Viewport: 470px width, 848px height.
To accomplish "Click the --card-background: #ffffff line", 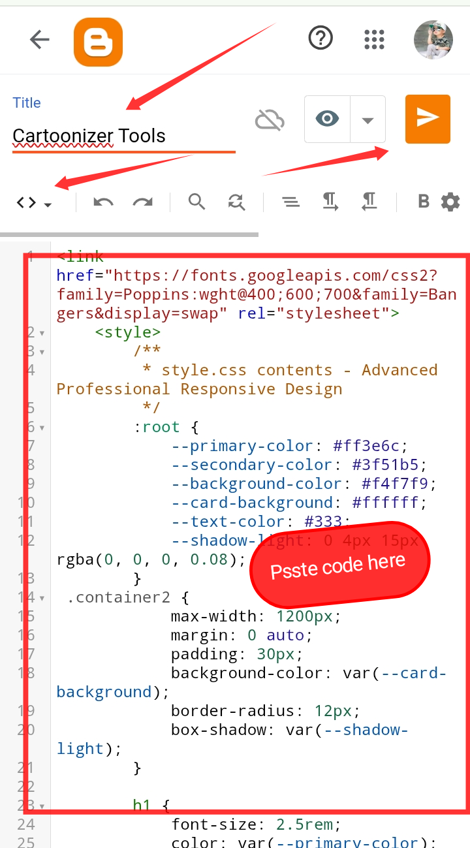I will tap(299, 503).
